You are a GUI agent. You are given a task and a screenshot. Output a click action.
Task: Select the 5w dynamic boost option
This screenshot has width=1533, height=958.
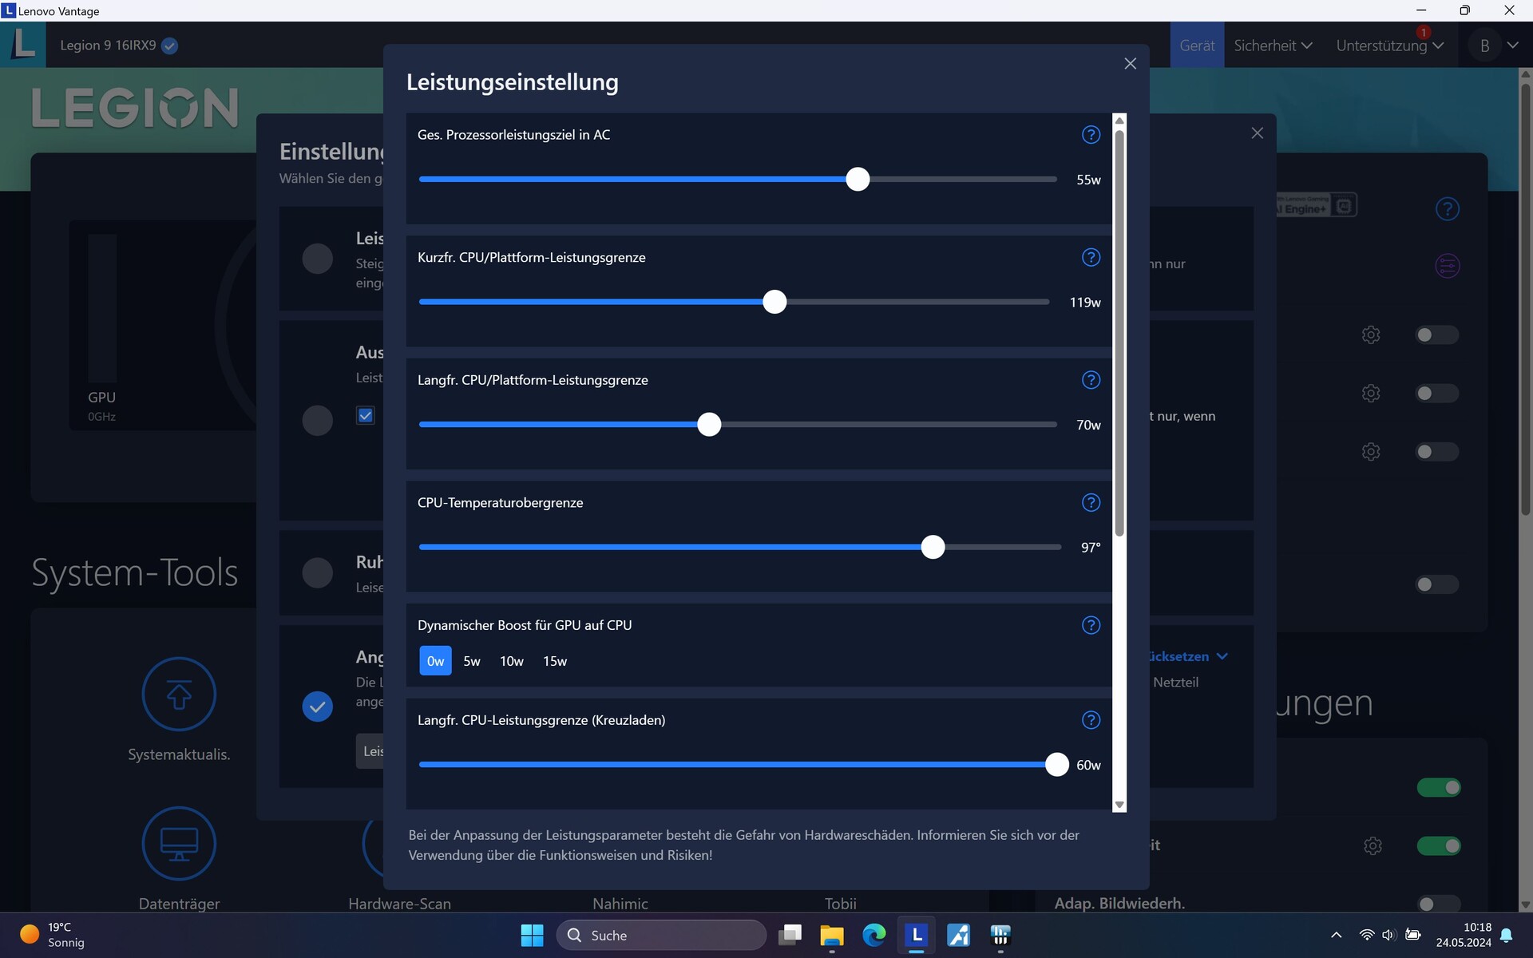[471, 661]
